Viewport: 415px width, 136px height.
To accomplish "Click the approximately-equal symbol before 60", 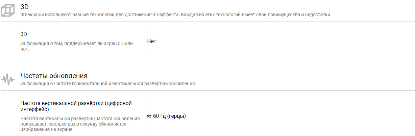I will (149, 116).
